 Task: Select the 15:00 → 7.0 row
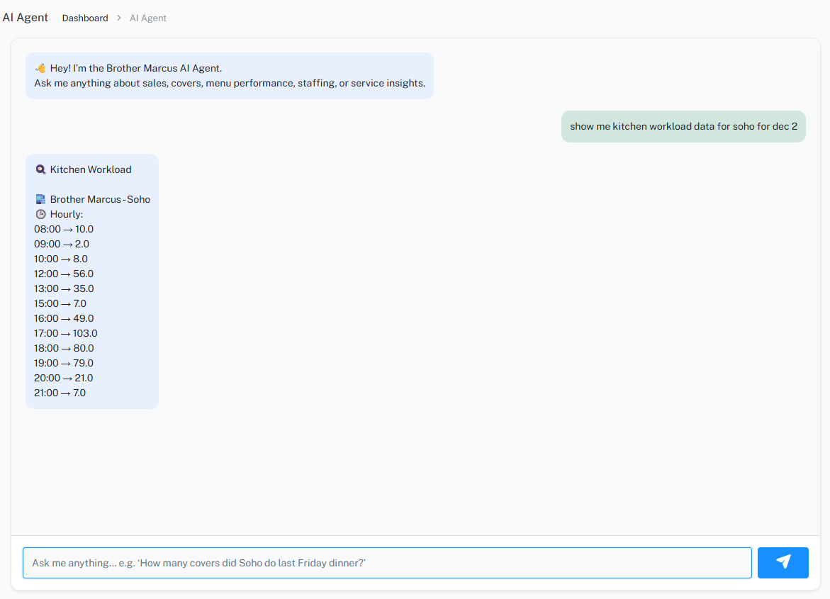pyautogui.click(x=60, y=303)
